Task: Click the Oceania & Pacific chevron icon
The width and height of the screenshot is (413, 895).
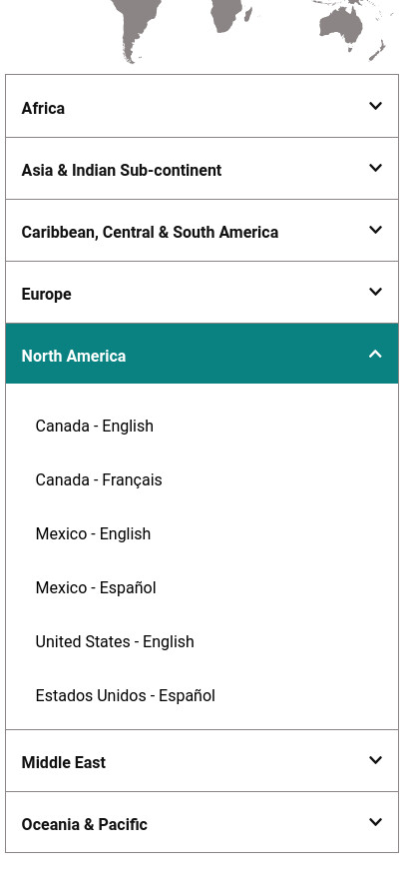Action: pos(375,822)
